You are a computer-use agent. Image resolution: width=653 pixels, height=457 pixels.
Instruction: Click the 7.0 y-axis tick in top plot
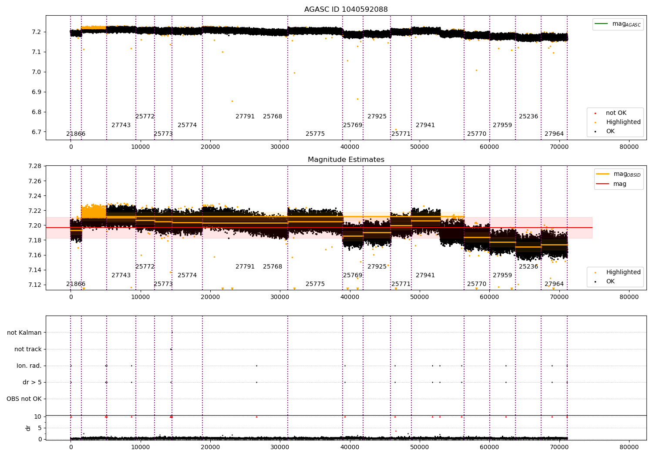coord(37,72)
